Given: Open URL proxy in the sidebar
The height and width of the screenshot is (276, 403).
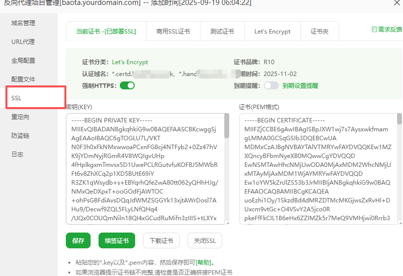Looking at the screenshot, I should point(23,42).
